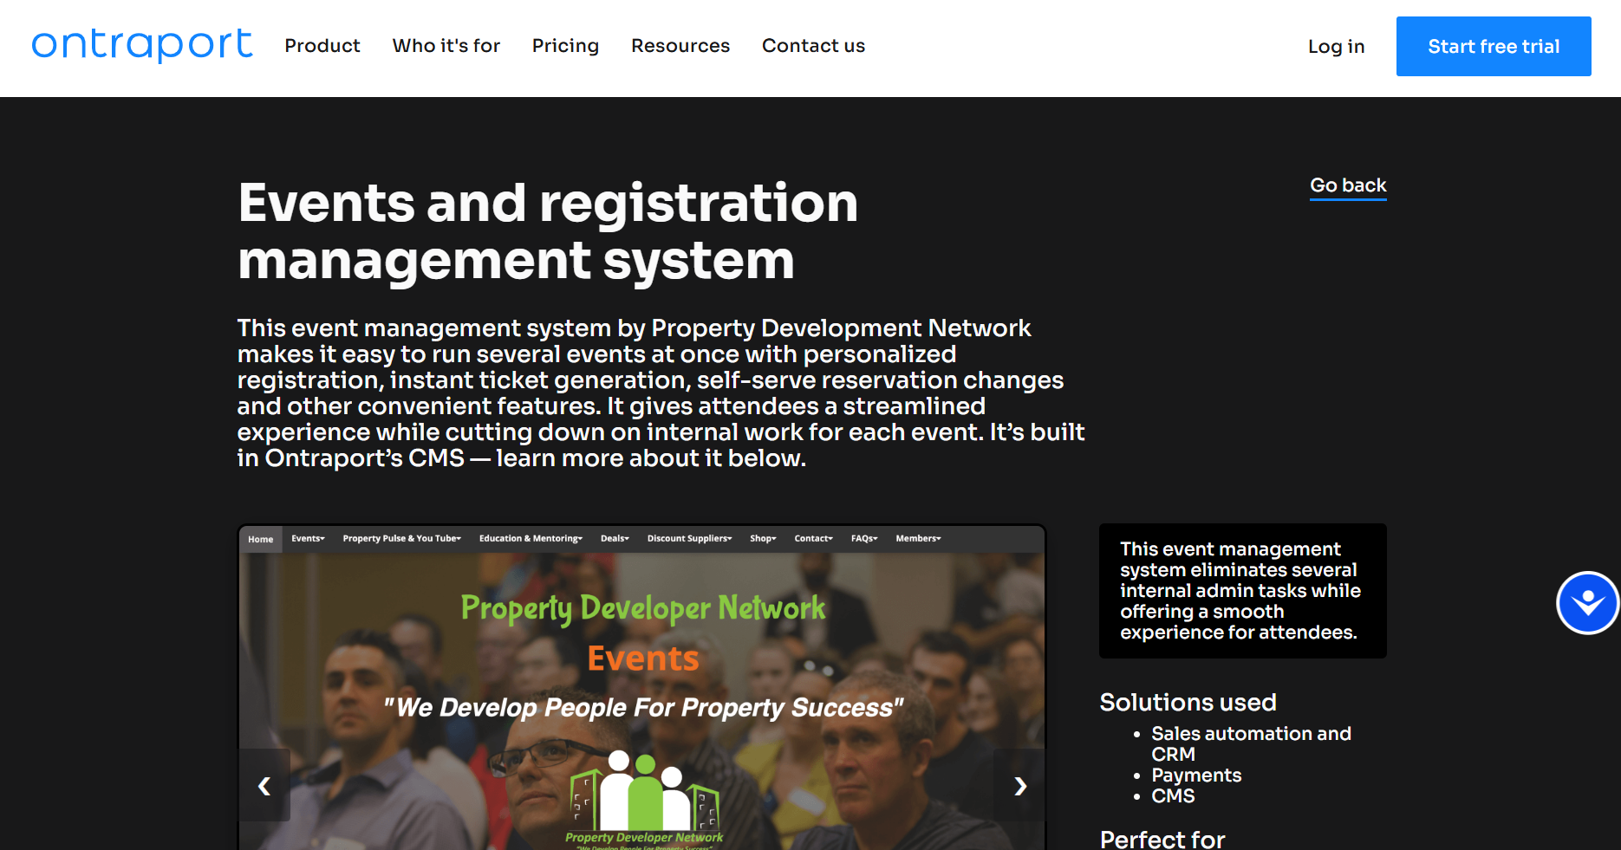Expand the Education & Mentoring dropdown
1621x850 pixels.
coord(531,539)
